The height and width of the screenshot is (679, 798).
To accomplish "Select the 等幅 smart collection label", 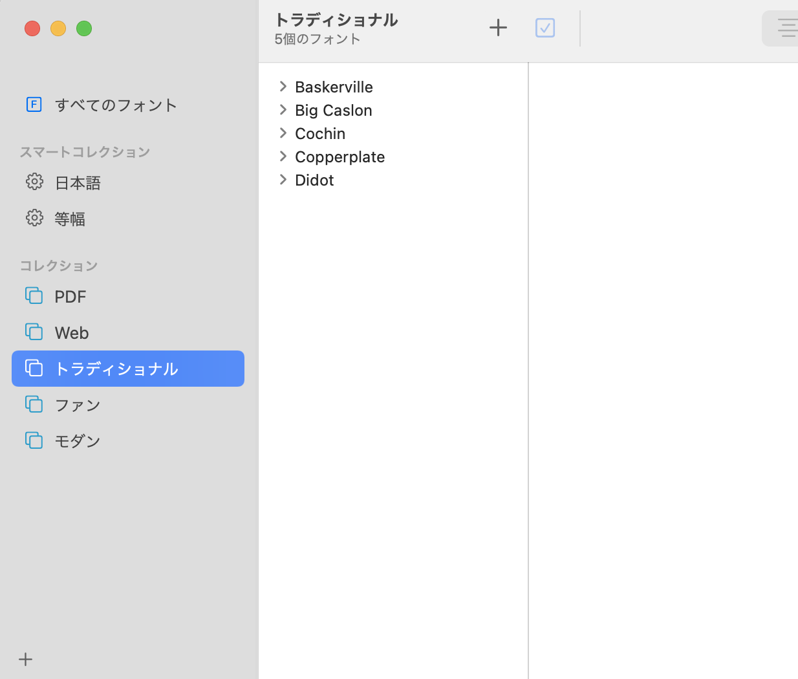I will click(x=70, y=219).
